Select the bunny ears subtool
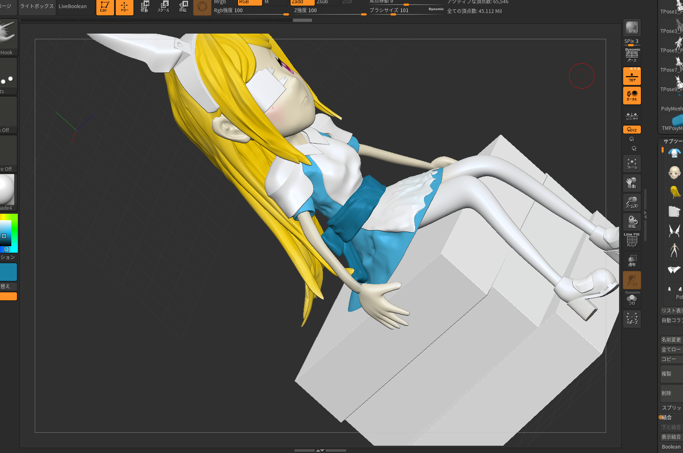683x453 pixels. pos(674,231)
